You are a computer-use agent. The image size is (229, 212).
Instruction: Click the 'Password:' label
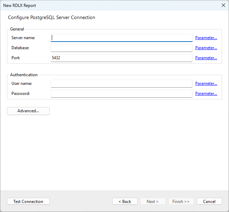(x=21, y=94)
